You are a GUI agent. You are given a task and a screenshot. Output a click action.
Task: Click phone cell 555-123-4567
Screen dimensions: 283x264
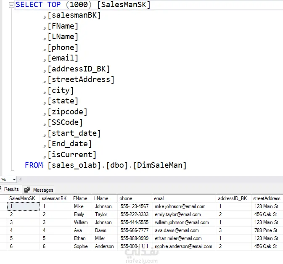pos(135,206)
